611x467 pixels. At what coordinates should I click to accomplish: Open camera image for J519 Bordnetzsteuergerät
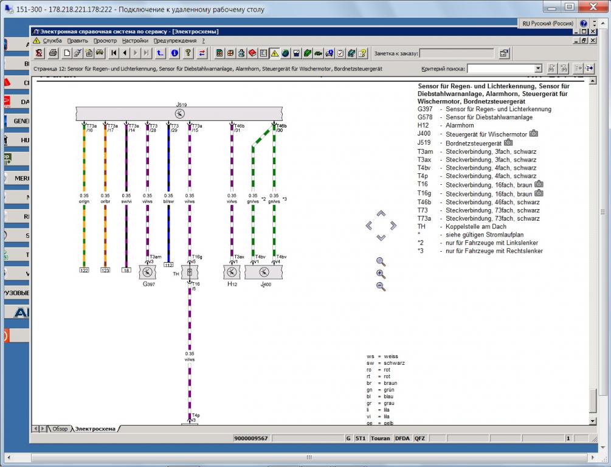tap(508, 142)
